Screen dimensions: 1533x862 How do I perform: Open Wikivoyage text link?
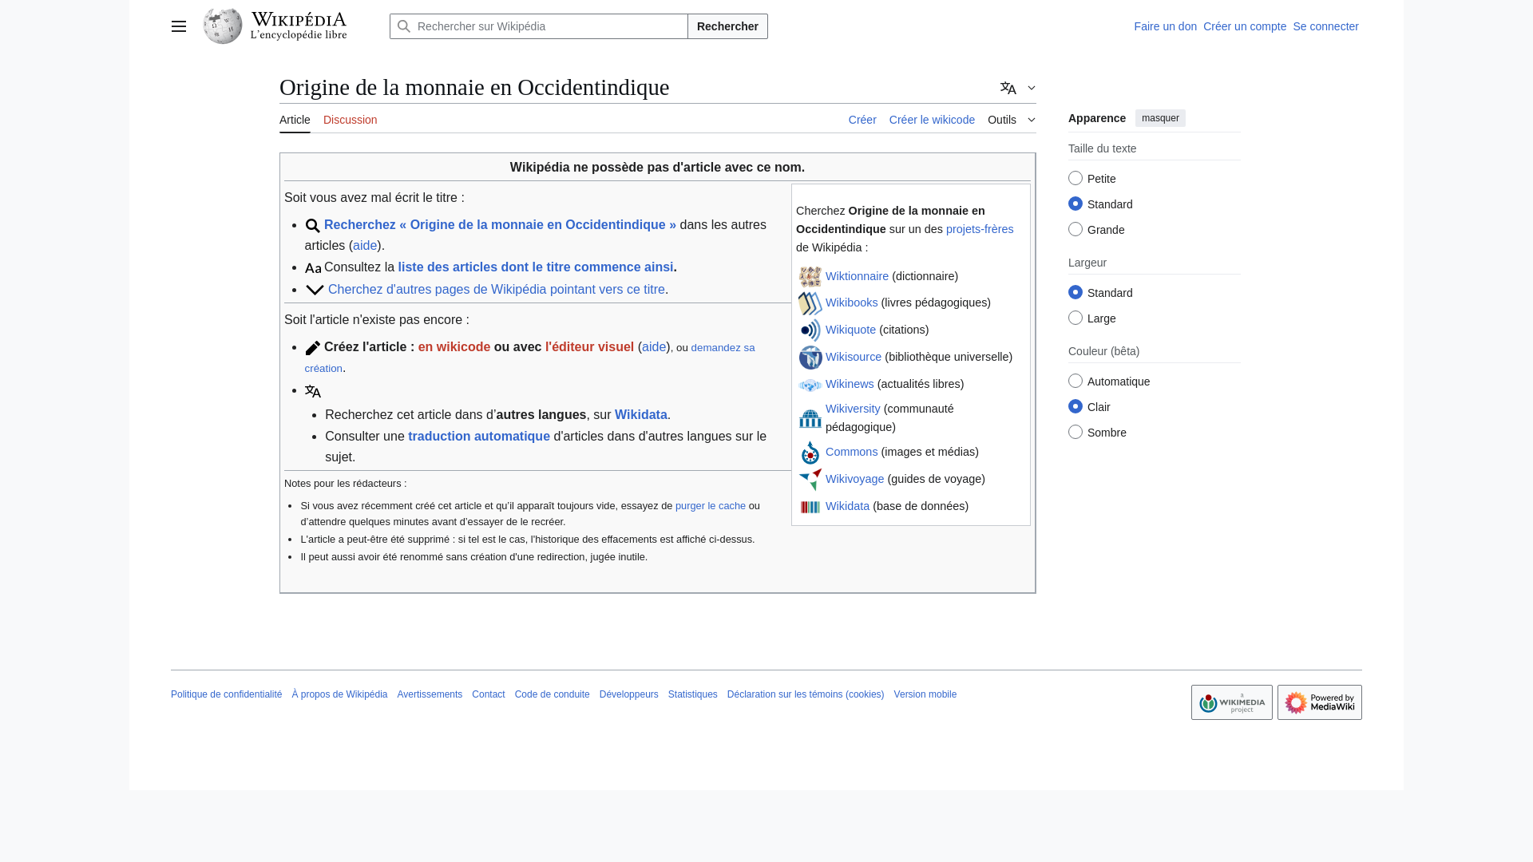pyautogui.click(x=854, y=479)
